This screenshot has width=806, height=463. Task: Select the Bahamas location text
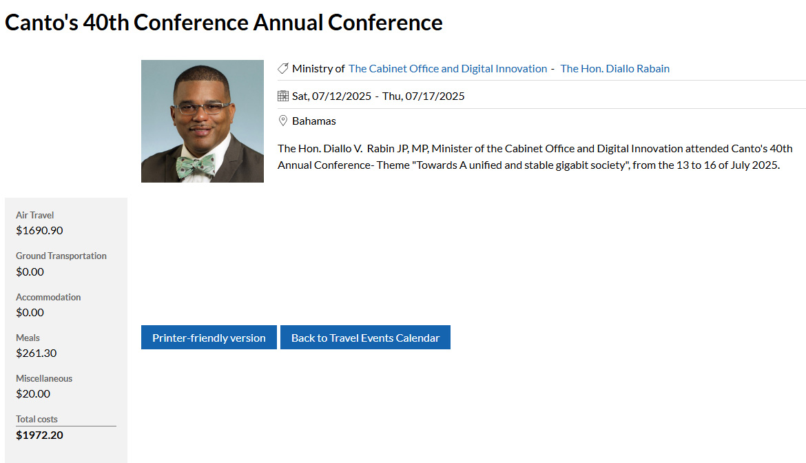click(314, 121)
